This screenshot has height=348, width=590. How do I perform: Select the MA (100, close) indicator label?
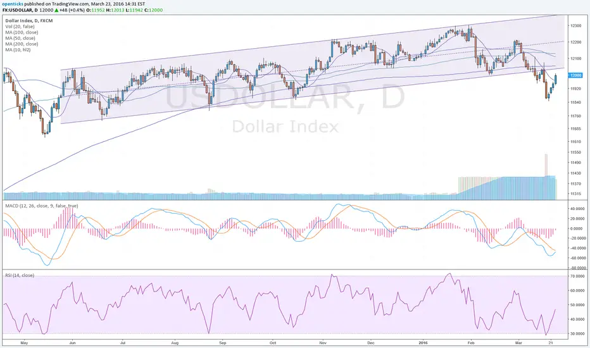(22, 32)
